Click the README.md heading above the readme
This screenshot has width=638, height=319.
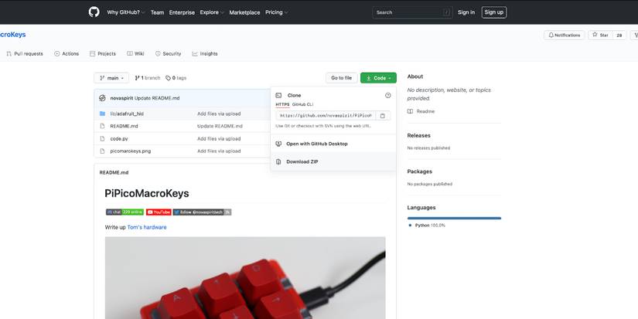click(x=114, y=173)
